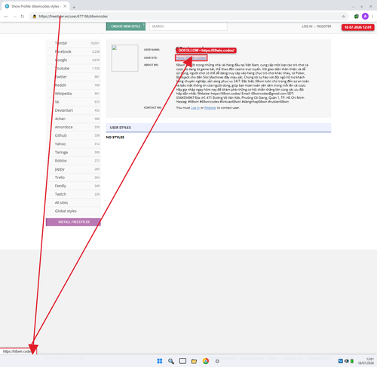
Task: Click the battery tray icon
Action: point(352,361)
